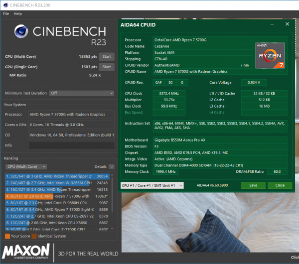
Task: Click the Cinebench sphere logo
Action: (x=21, y=31)
